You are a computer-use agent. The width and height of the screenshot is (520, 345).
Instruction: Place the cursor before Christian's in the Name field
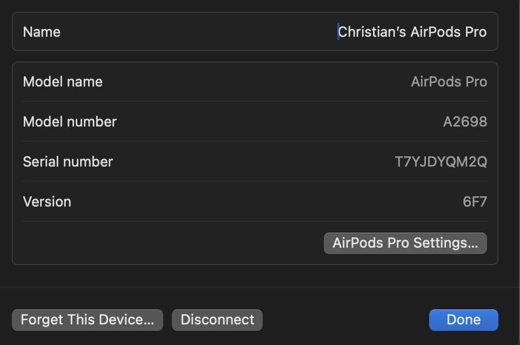[x=339, y=32]
